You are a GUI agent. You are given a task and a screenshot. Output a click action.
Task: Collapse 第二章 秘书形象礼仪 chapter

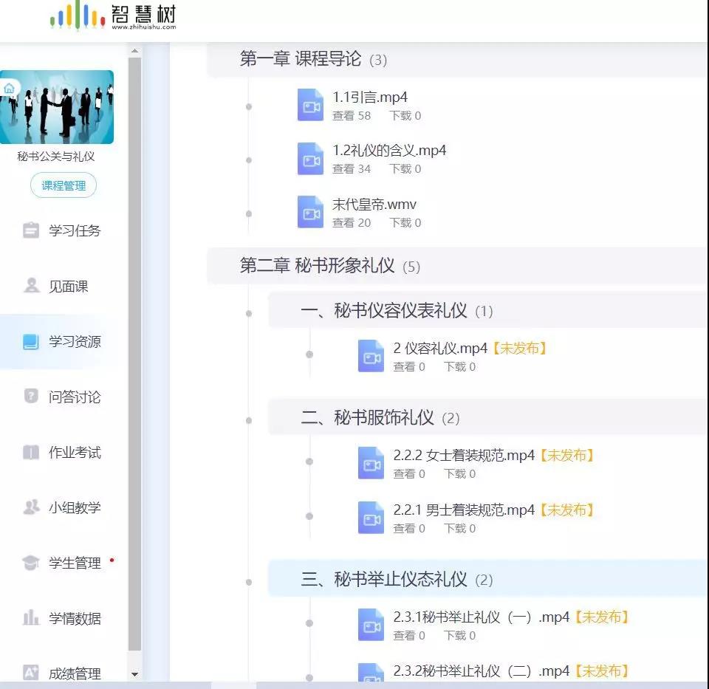tap(458, 266)
